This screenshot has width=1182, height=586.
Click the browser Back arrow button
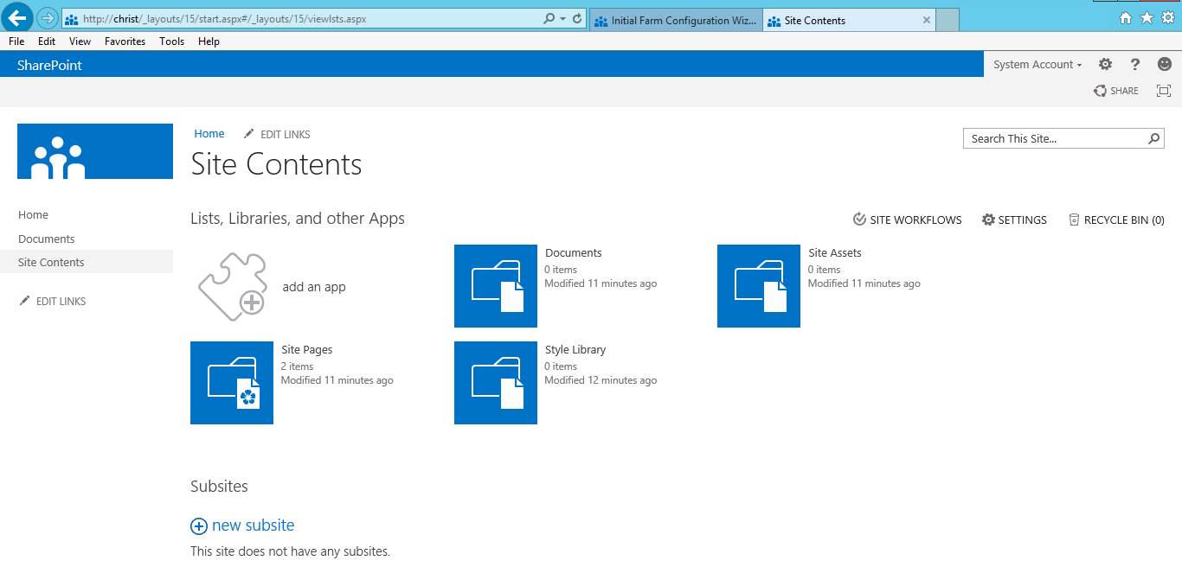click(16, 17)
